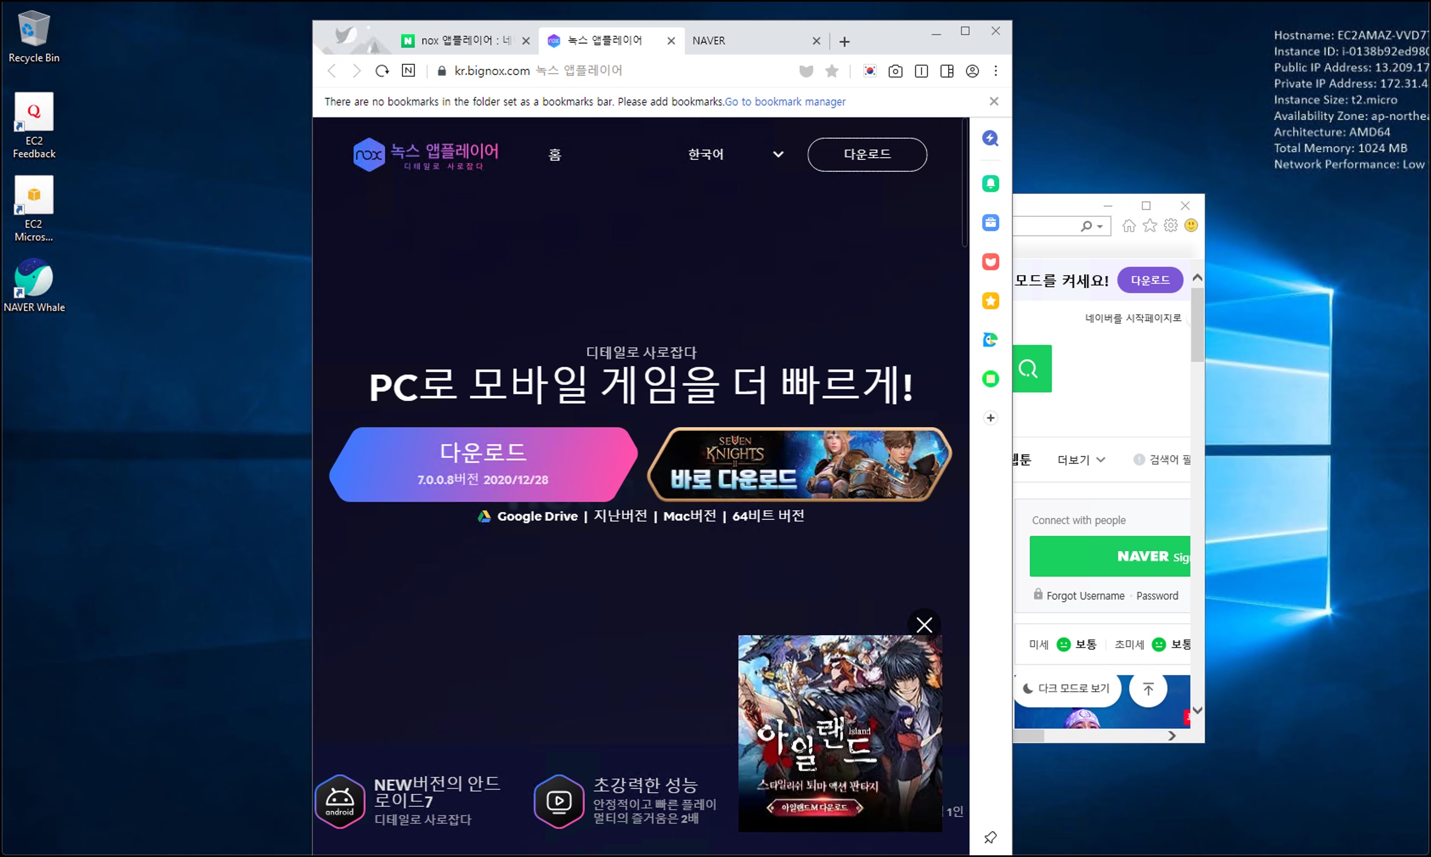The width and height of the screenshot is (1431, 857).
Task: Toggle the sidebar pin icon
Action: click(990, 837)
